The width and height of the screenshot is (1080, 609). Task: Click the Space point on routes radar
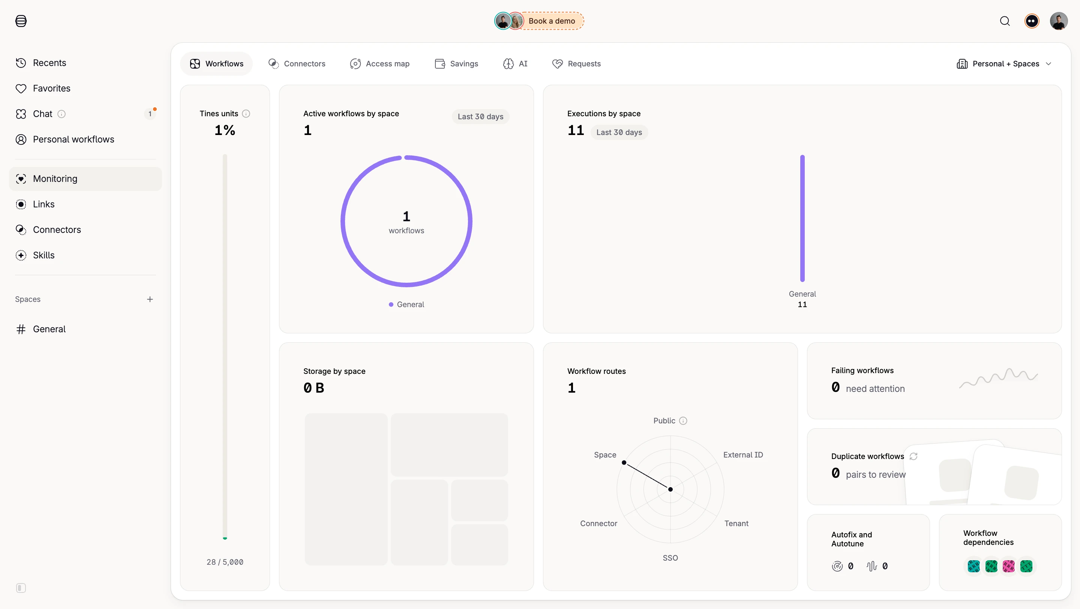[624, 463]
